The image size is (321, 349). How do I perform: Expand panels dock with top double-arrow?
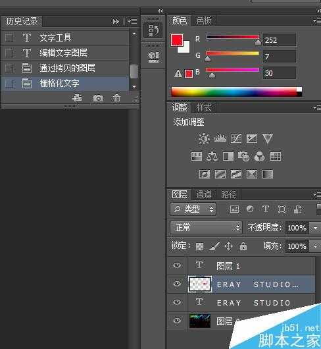160,11
